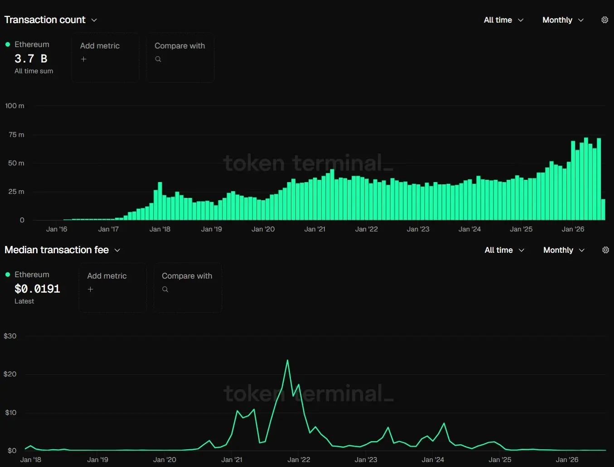This screenshot has height=467, width=614.
Task: Expand All time range for Transaction count
Action: coord(503,20)
